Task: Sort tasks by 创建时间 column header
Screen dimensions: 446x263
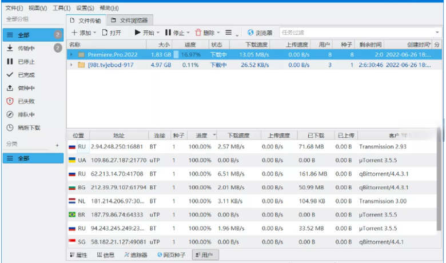Action: tap(408, 45)
